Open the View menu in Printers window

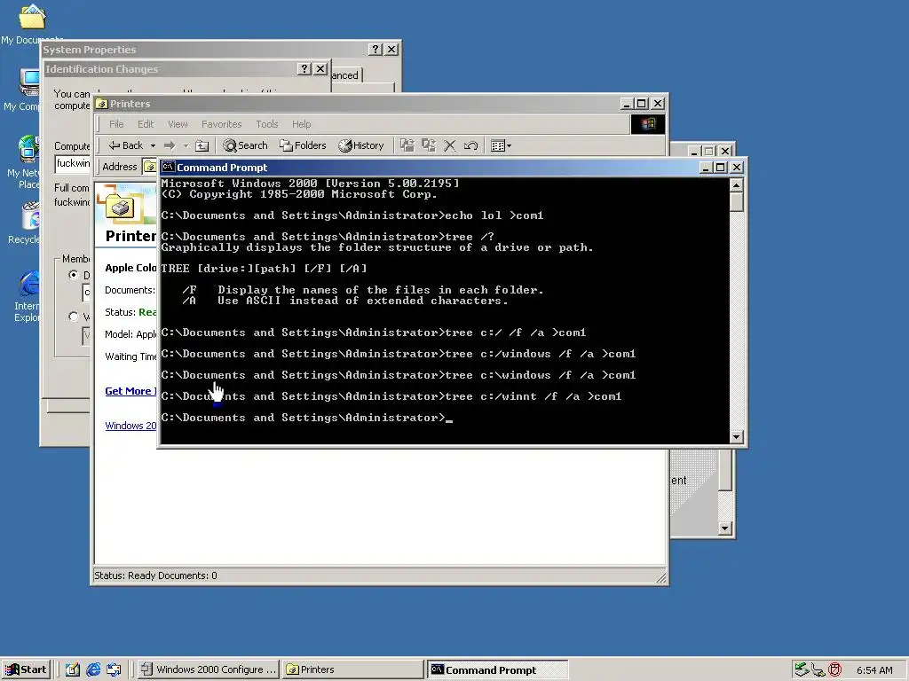pos(178,124)
